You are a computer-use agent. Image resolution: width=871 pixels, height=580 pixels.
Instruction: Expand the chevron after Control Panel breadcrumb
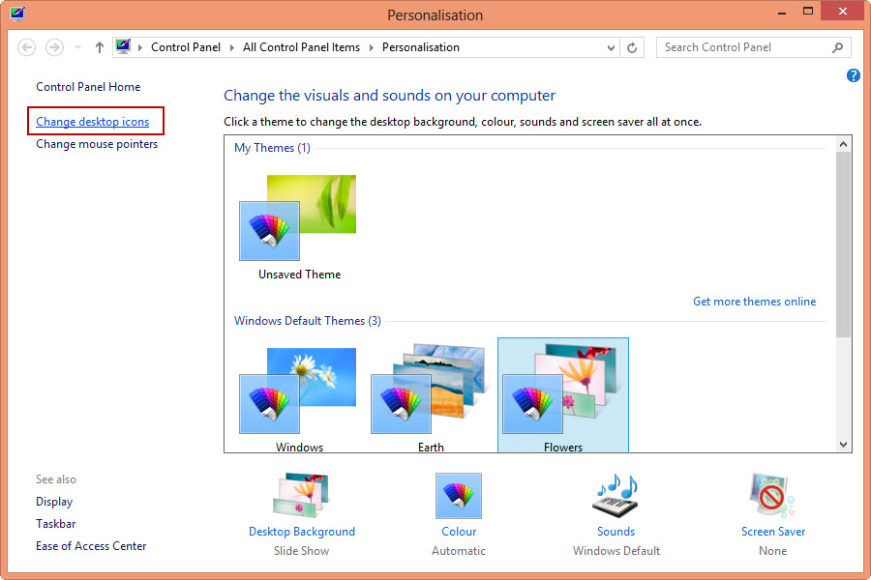click(x=231, y=47)
